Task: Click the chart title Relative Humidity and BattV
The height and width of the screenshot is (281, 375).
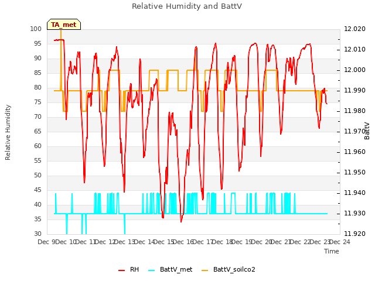Action: click(x=187, y=6)
